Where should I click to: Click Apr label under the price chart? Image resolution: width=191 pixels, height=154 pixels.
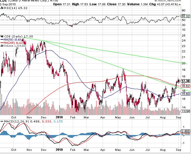[x=103, y=117]
